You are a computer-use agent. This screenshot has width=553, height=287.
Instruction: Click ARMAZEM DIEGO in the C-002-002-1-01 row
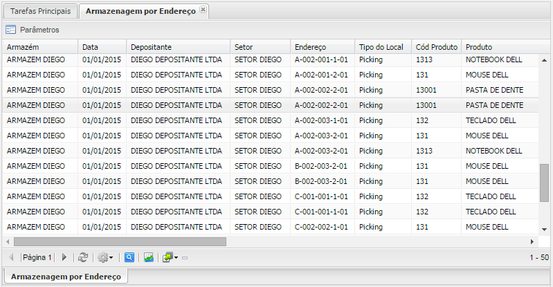coord(36,227)
